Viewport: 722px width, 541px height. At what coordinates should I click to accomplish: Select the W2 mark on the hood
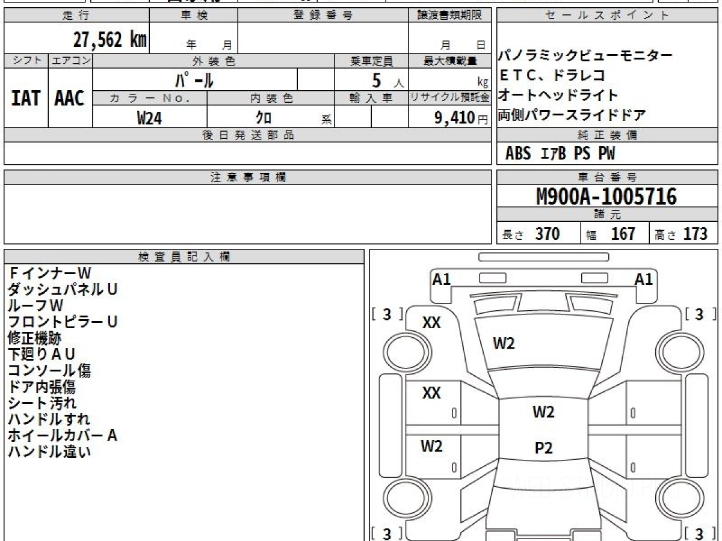click(504, 343)
